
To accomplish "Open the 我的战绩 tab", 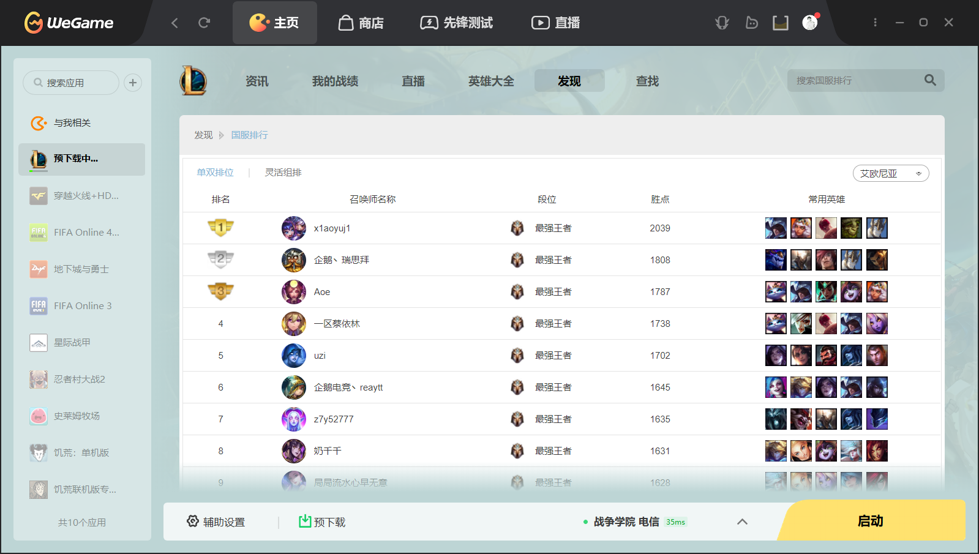I will pyautogui.click(x=335, y=81).
